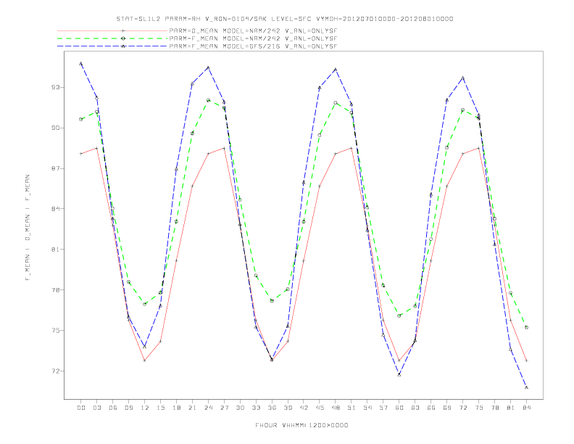Click the blue triangle minimum at hour 60
This screenshot has width=574, height=444.
[399, 375]
